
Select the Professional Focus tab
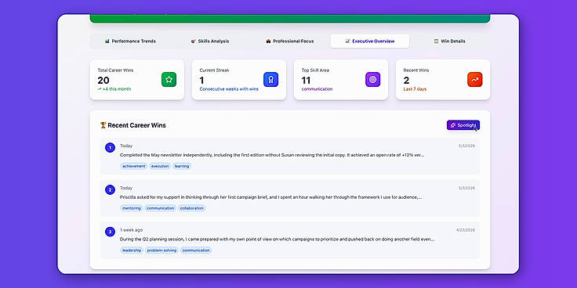(290, 41)
